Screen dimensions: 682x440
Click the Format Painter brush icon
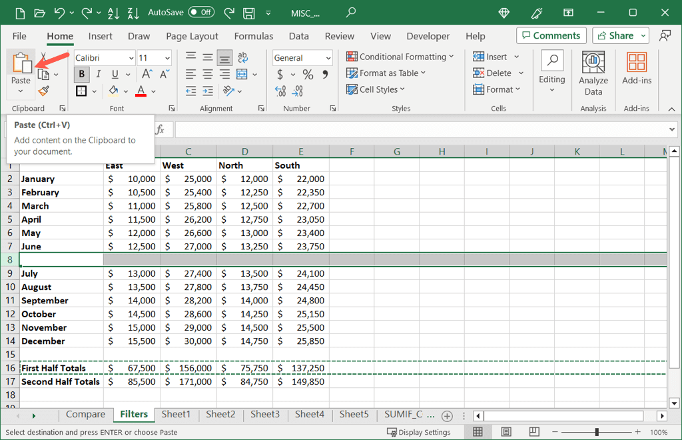click(x=43, y=91)
